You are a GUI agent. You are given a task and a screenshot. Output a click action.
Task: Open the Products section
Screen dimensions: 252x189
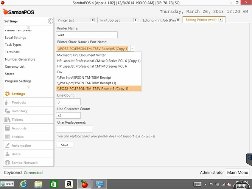coord(28,102)
